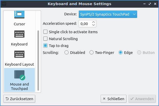Open the Device dropdown for Synaptics TouchPad
This screenshot has width=159, height=106.
[108, 14]
